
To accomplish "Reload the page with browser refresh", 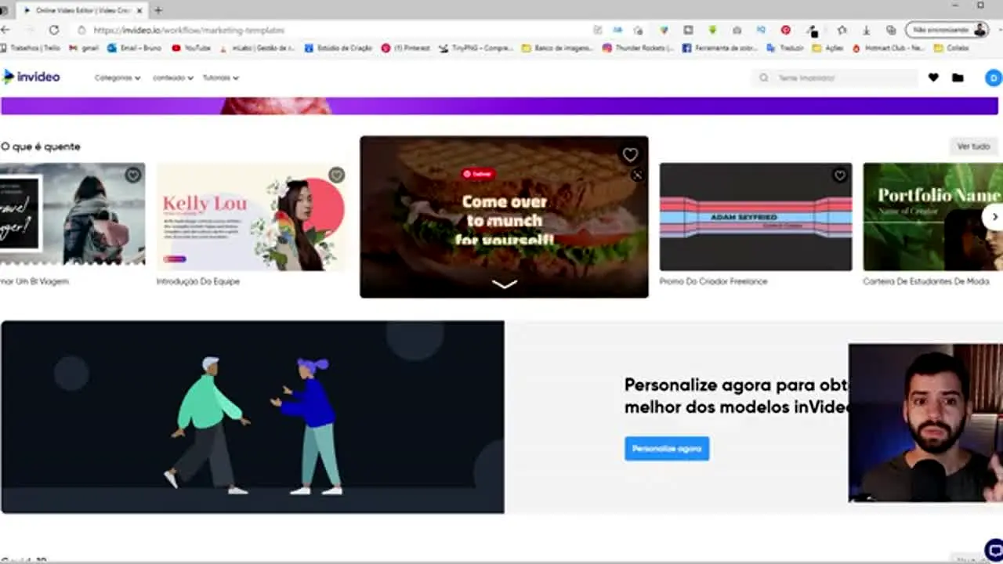I will [x=53, y=30].
